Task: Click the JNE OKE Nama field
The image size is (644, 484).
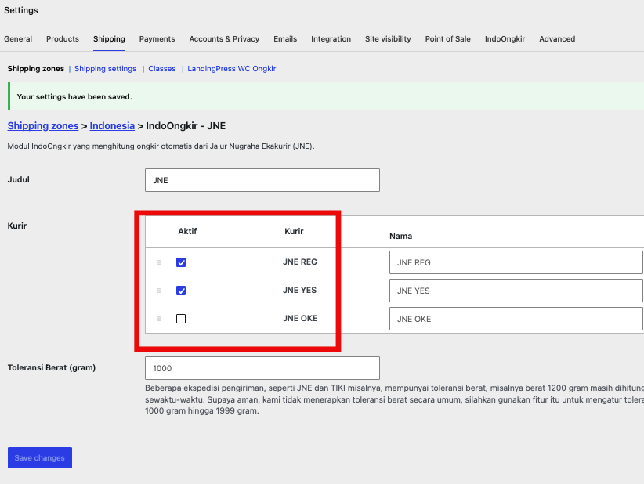Action: pyautogui.click(x=516, y=319)
